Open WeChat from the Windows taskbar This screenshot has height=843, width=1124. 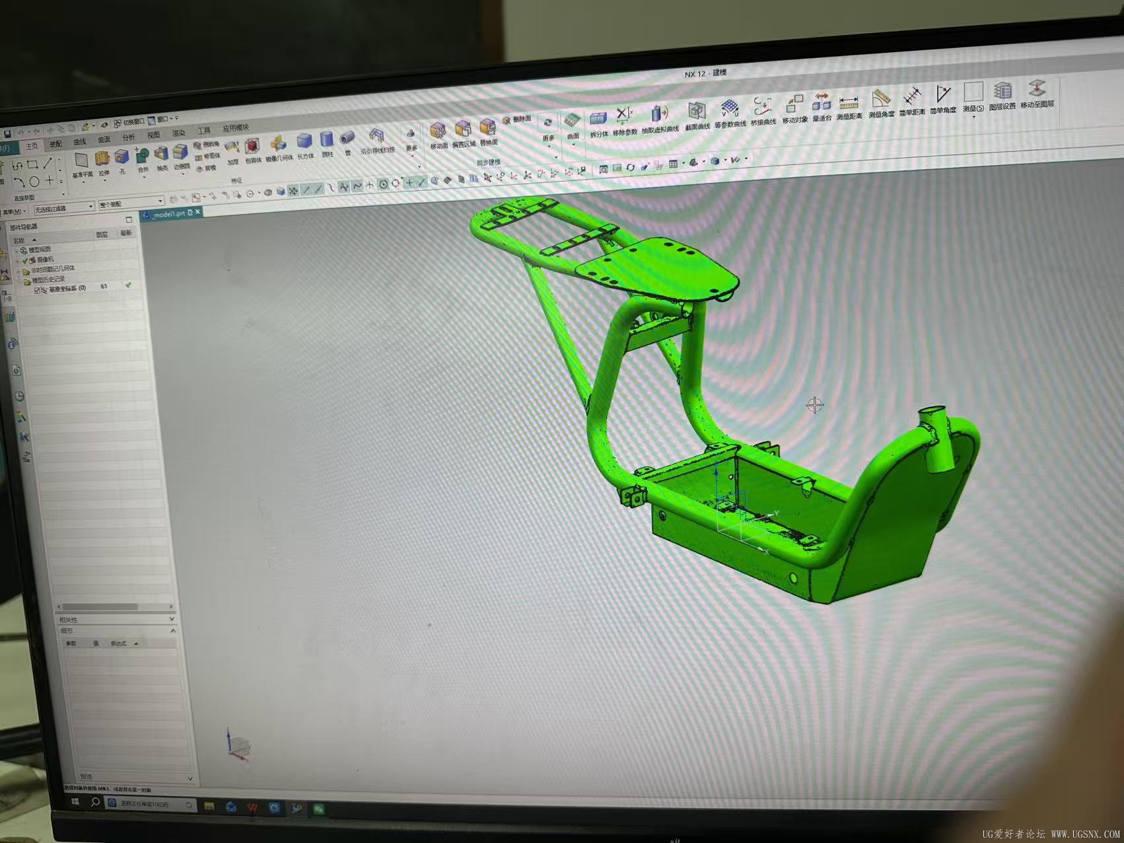click(319, 809)
